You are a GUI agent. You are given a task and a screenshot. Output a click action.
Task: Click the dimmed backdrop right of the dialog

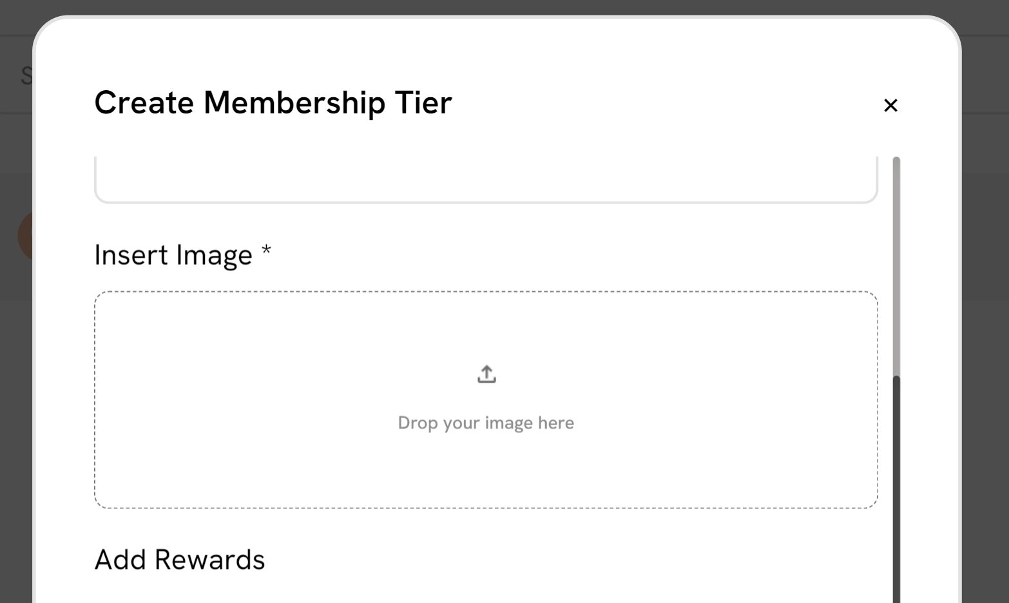click(x=985, y=387)
